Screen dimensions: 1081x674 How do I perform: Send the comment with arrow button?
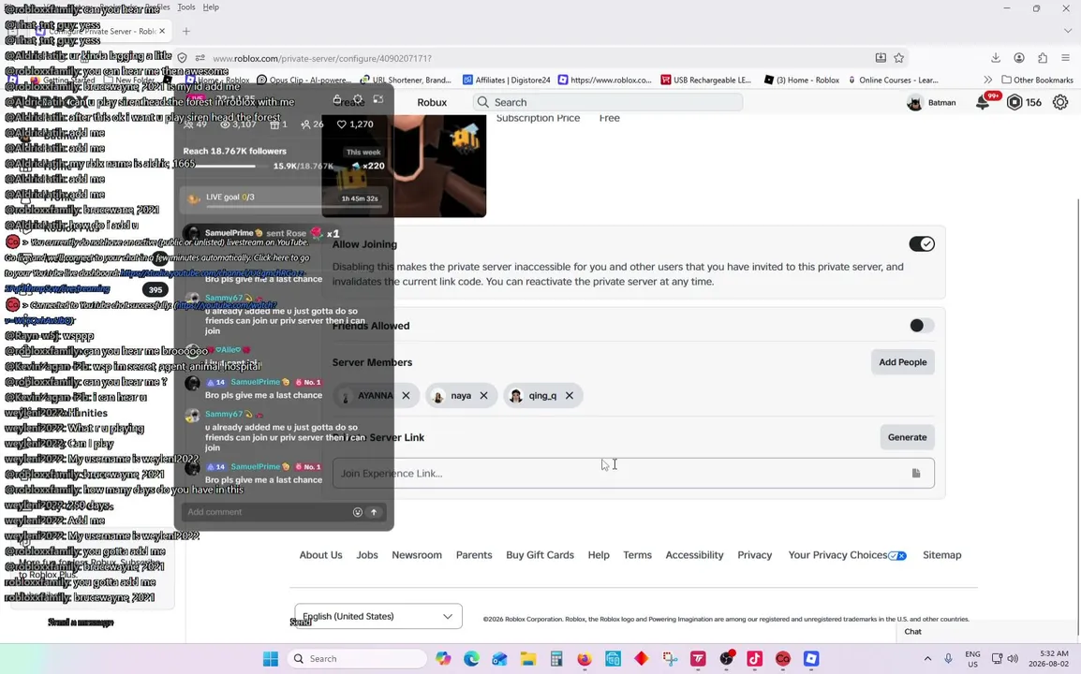point(374,512)
